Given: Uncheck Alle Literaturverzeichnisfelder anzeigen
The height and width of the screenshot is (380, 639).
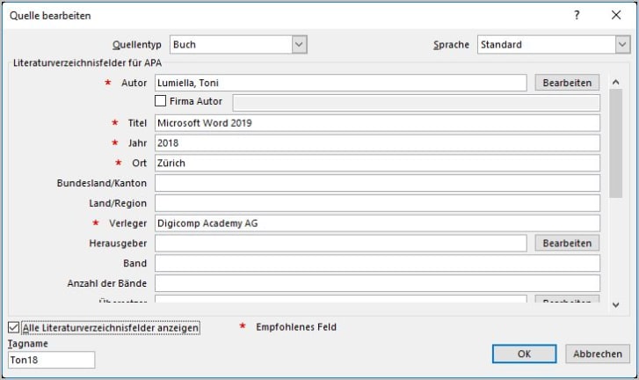Looking at the screenshot, I should 13,327.
